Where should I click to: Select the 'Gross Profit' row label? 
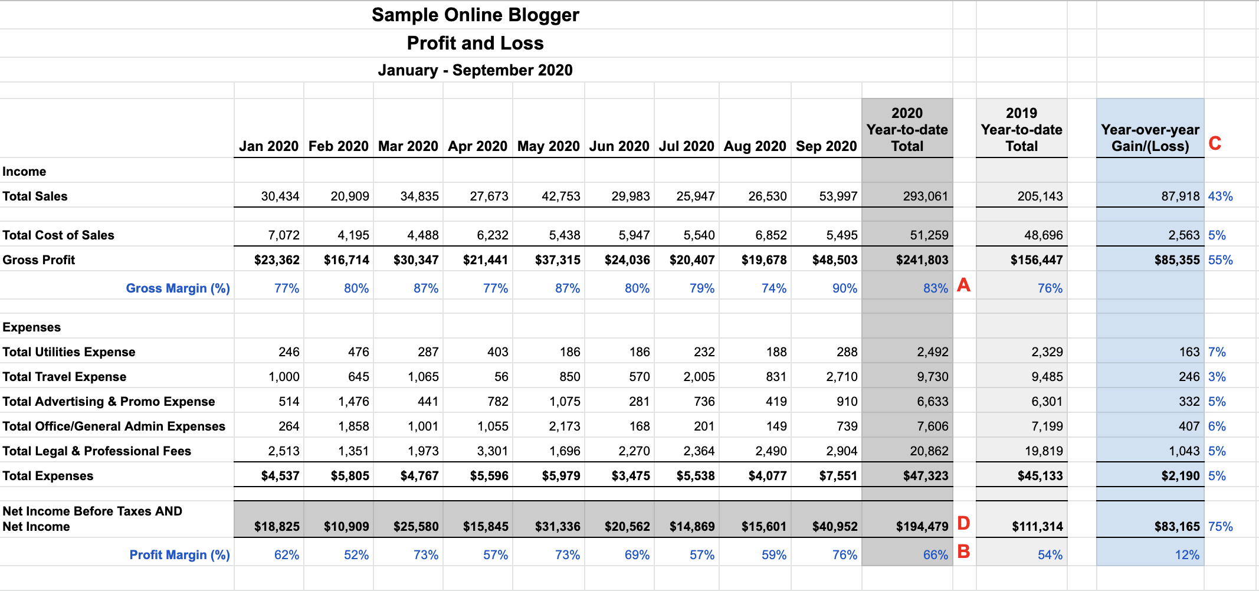(x=39, y=260)
